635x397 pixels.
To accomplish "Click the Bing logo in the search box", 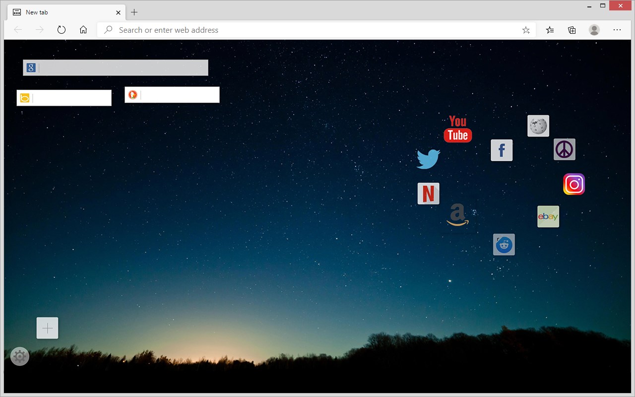I will [x=25, y=98].
